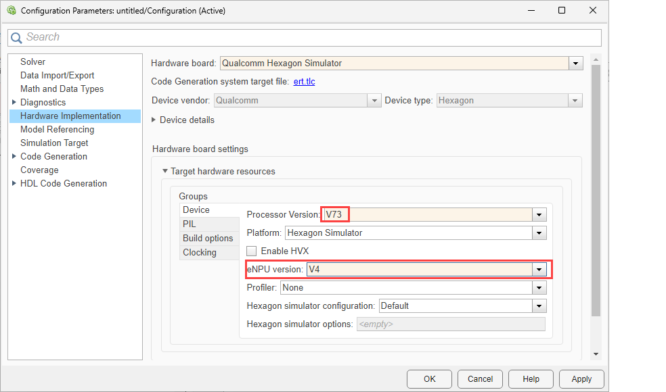666x392 pixels.
Task: Open the ert.tlc link
Action: tap(304, 82)
